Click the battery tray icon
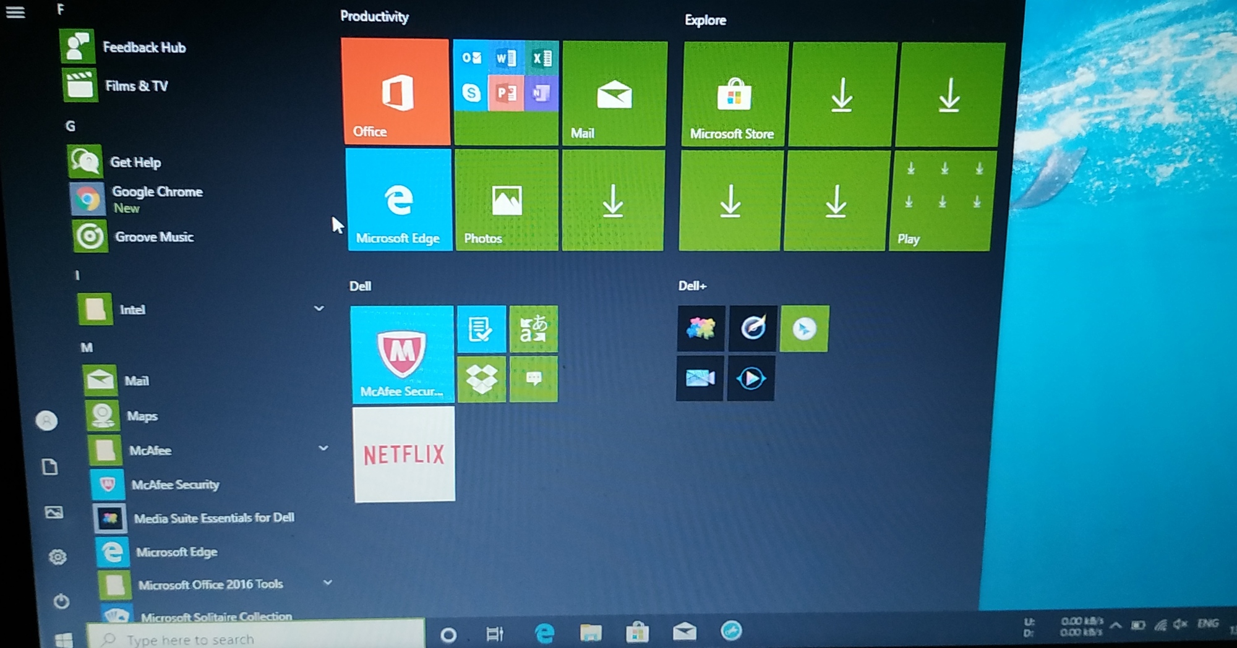This screenshot has width=1237, height=648. (x=1138, y=625)
